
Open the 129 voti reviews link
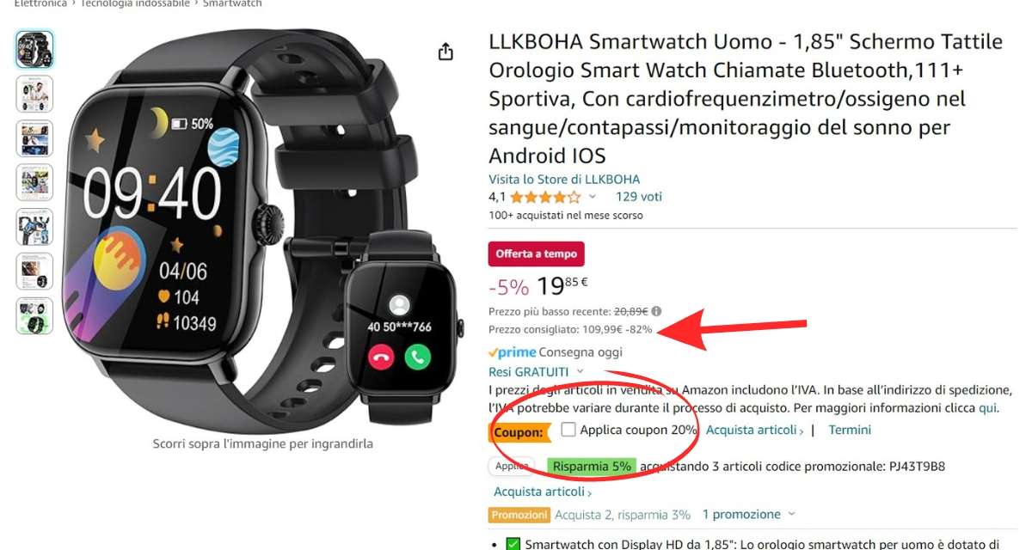[x=639, y=197]
